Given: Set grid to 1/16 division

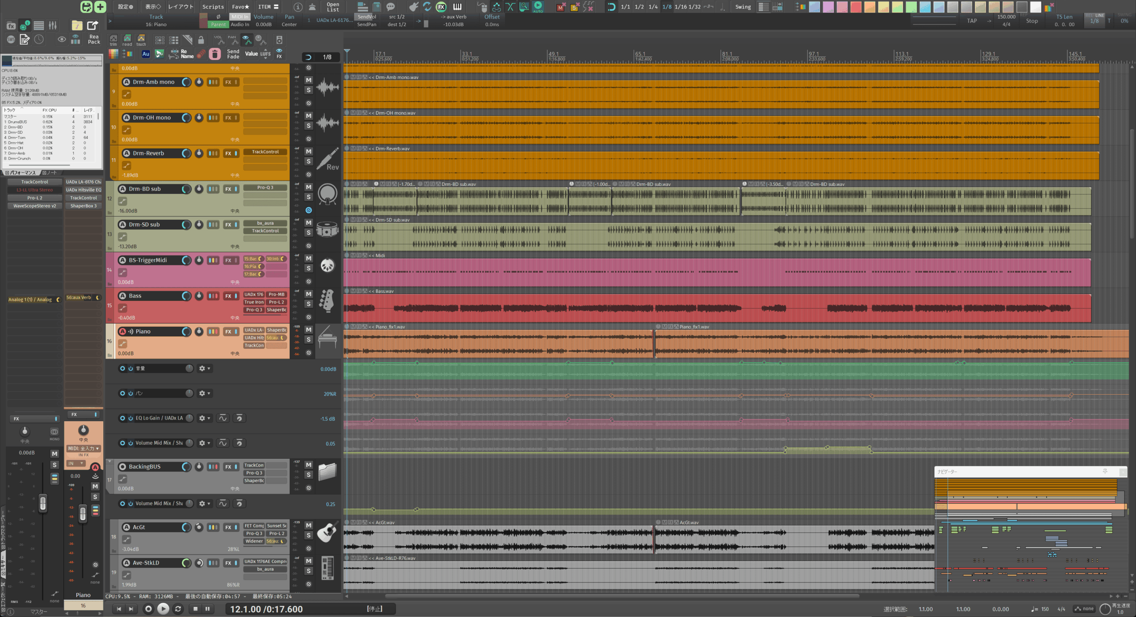Looking at the screenshot, I should (x=681, y=7).
